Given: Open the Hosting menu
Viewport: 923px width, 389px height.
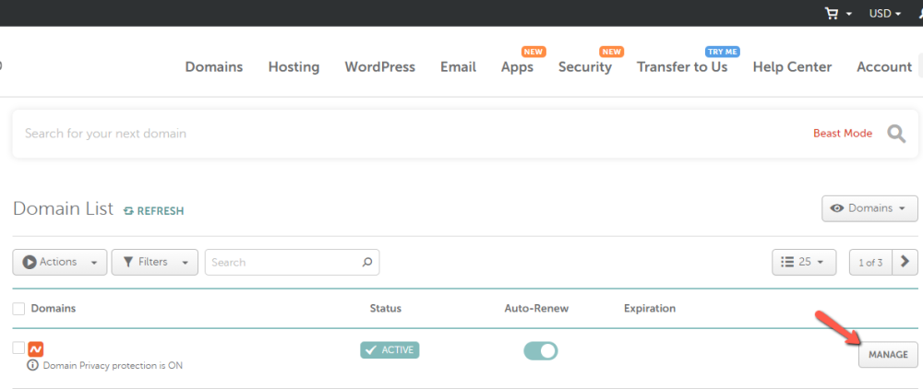Looking at the screenshot, I should click(x=294, y=67).
